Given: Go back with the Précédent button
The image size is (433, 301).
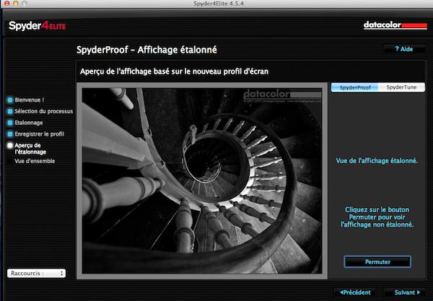Looking at the screenshot, I should click(x=355, y=292).
